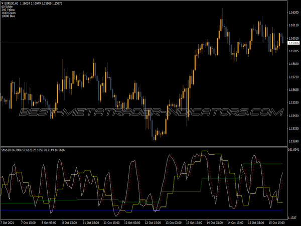Click the '11 Oct 03:00' time axis label
301x226 pixels.
point(91,222)
